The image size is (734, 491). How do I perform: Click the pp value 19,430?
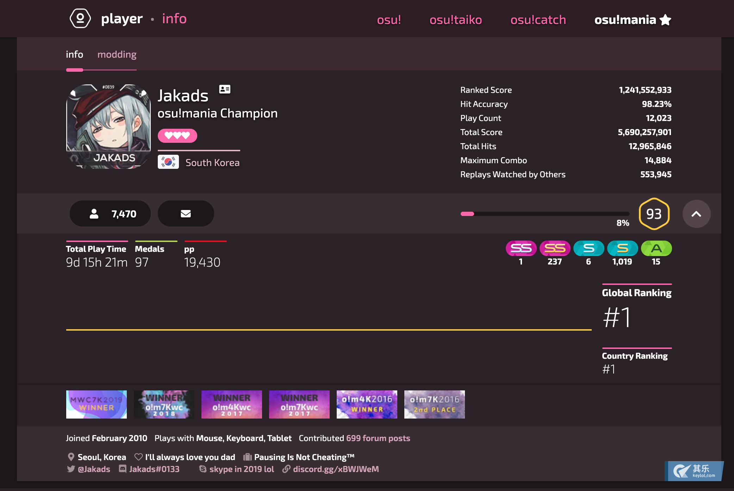(x=202, y=262)
